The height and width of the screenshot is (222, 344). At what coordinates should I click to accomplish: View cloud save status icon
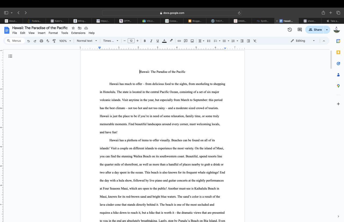tap(86, 28)
